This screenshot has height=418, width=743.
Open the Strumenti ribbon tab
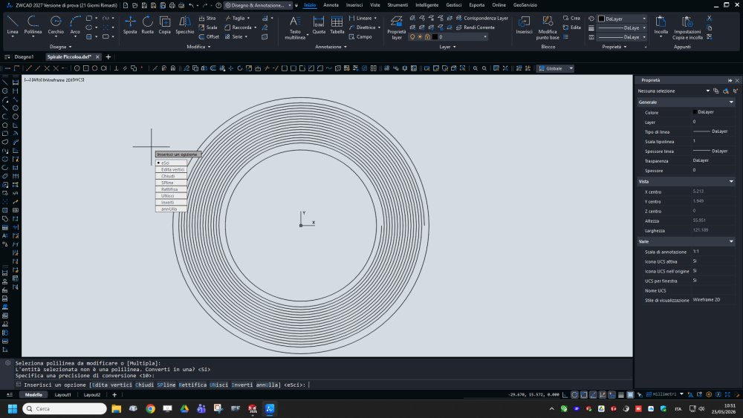(x=398, y=5)
